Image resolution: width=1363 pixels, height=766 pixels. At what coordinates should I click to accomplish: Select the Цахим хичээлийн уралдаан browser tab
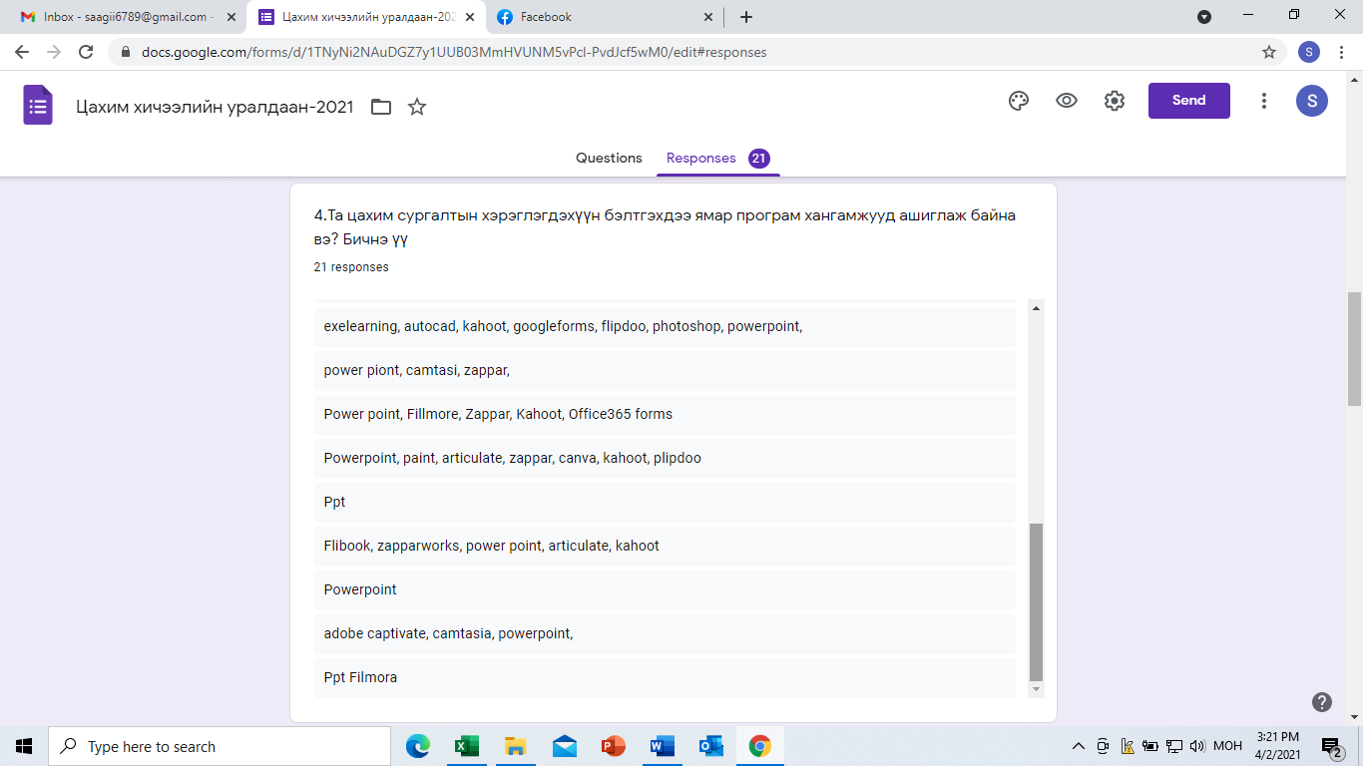[365, 17]
